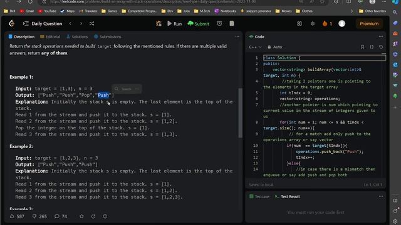
Task: Open Edge sidebar search icon
Action: (x=395, y=12)
